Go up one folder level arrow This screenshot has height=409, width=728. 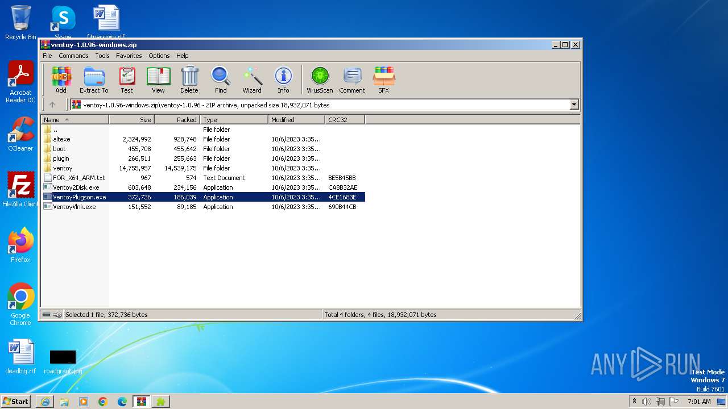[x=52, y=105]
